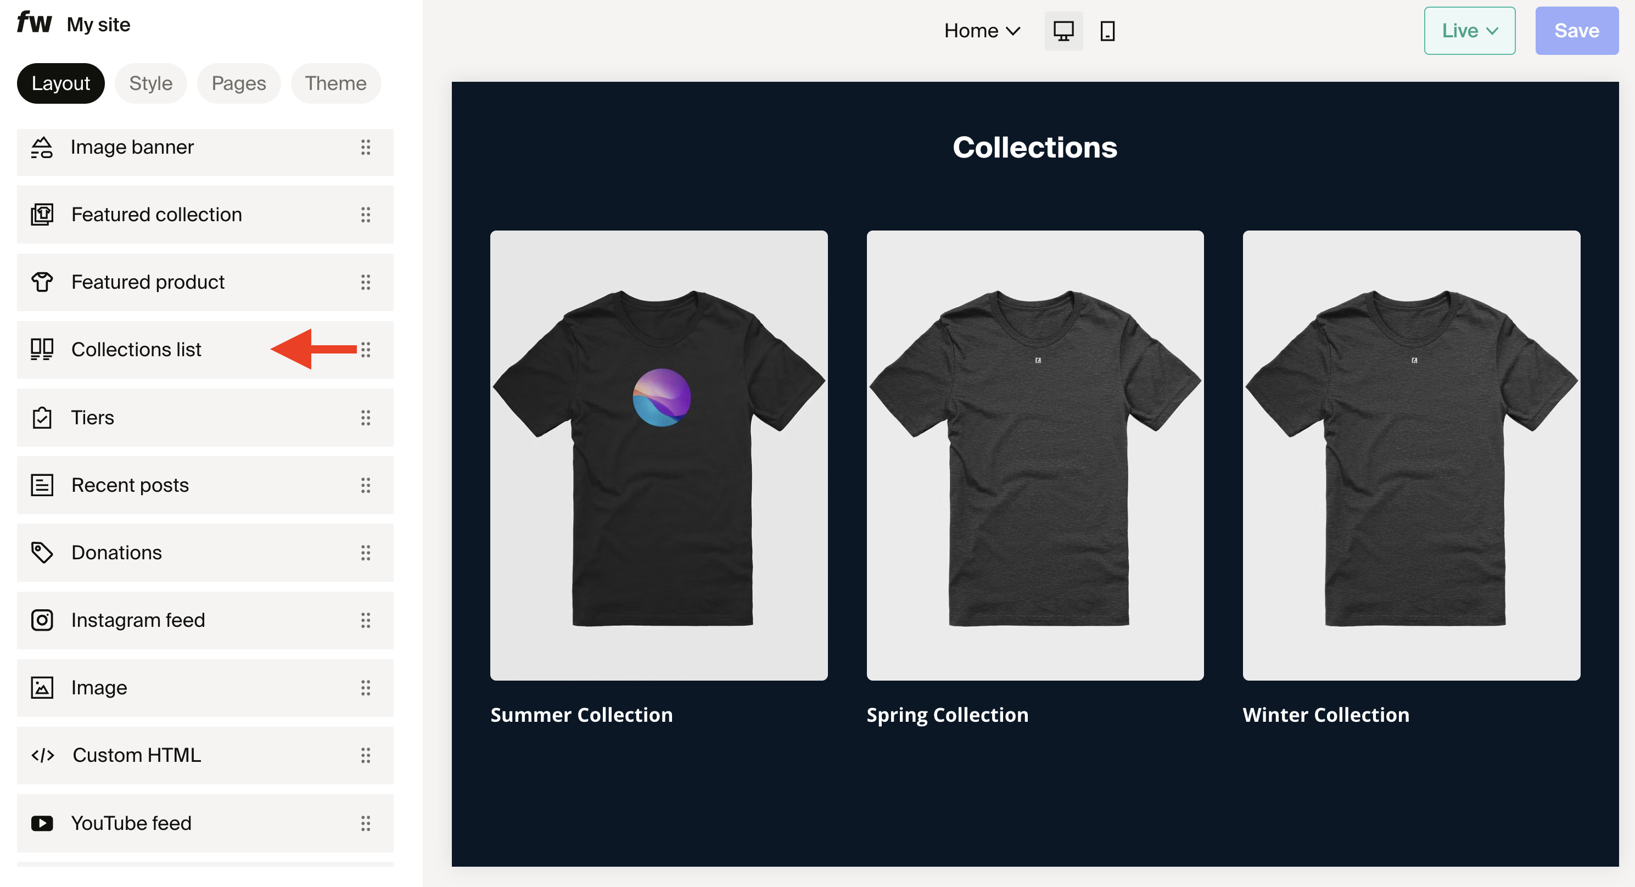Click the Tiers clipboard icon
The image size is (1635, 887).
[42, 418]
